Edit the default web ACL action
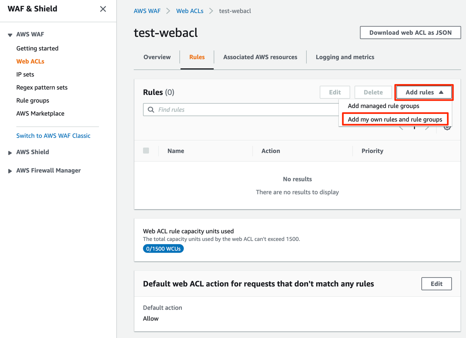 click(436, 284)
